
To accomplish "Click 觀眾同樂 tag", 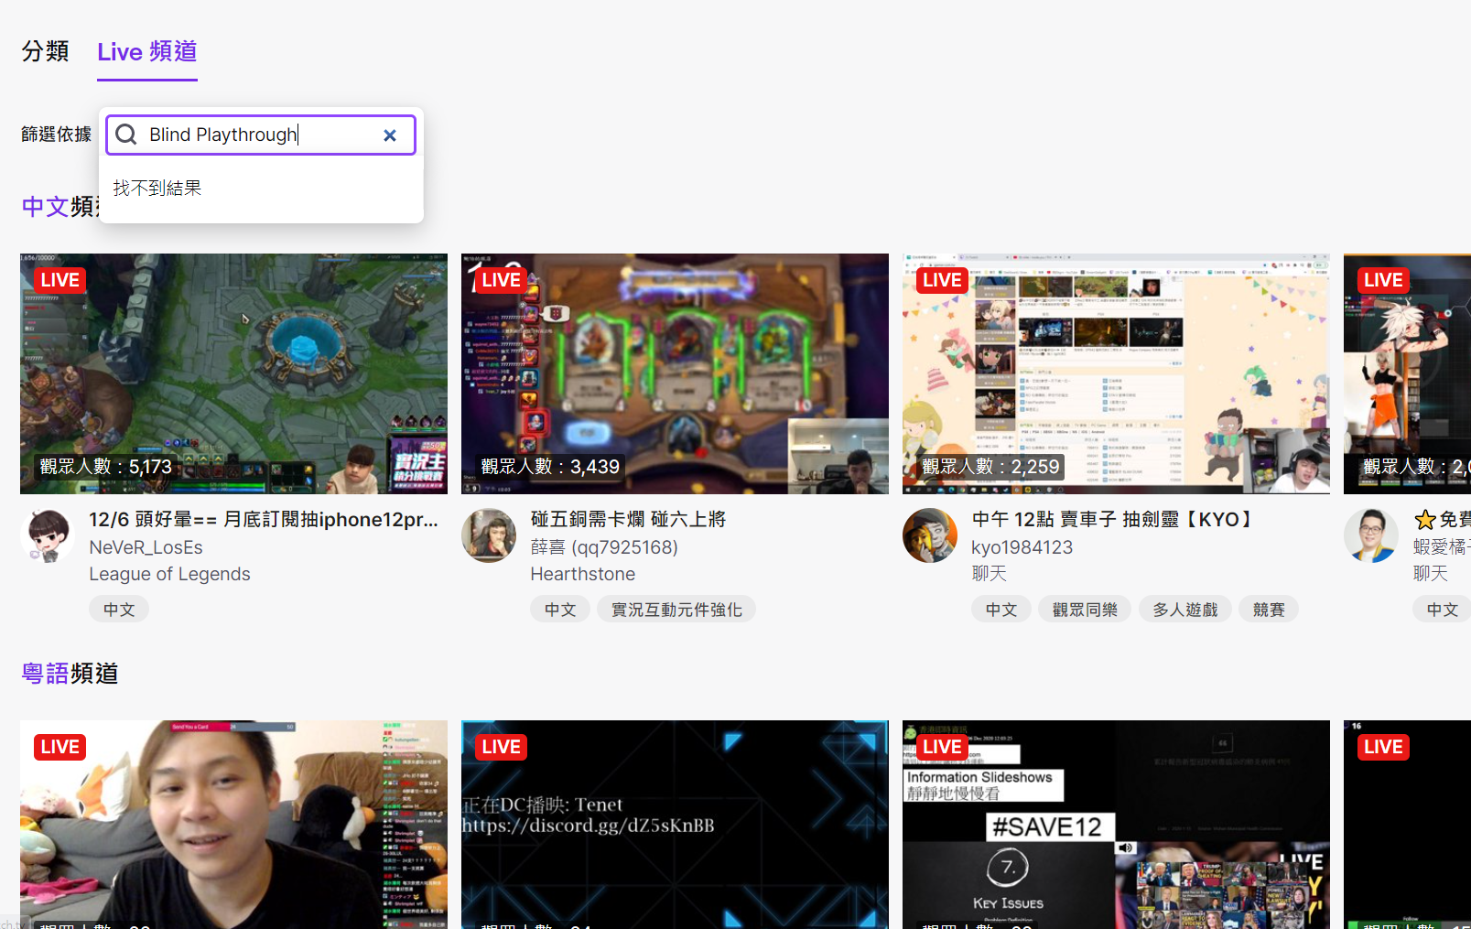I will point(1085,610).
